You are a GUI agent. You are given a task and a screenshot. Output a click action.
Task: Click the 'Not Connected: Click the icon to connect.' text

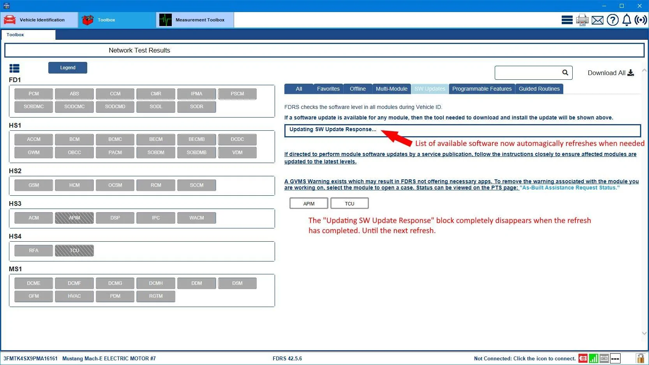[525, 358]
